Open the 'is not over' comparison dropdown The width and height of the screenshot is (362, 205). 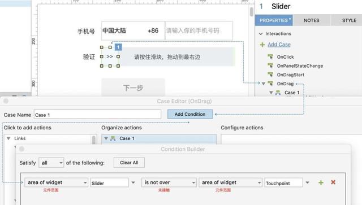tap(169, 182)
